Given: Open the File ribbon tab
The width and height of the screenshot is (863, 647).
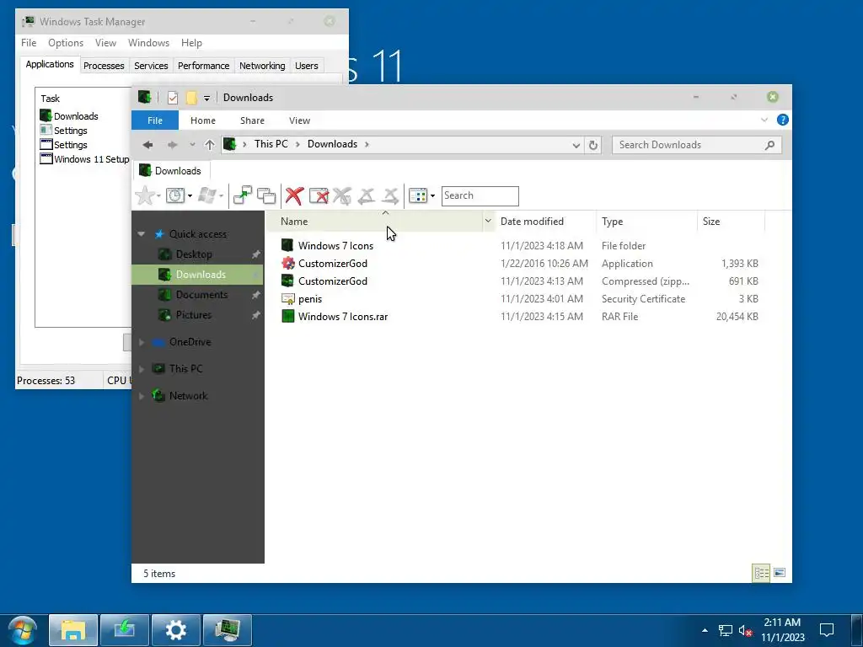Looking at the screenshot, I should [155, 120].
